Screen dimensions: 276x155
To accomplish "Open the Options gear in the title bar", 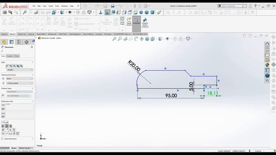I will coord(146,6).
